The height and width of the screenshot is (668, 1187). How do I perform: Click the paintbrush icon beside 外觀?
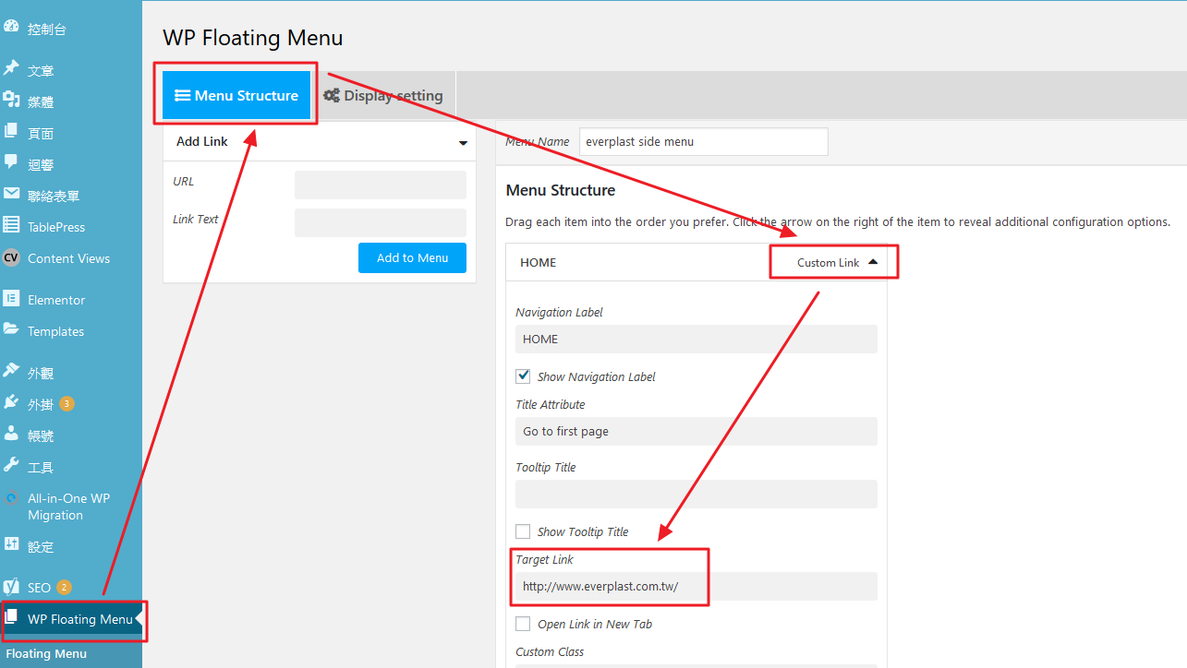(x=11, y=371)
